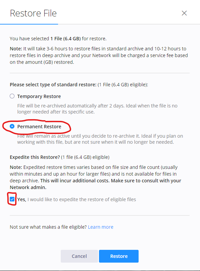Screen dimensions: 200x271
Task: Click the Restore File dialog title
Action: [33, 13]
